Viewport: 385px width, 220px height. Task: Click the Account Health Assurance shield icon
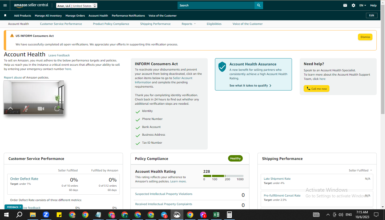tap(222, 67)
